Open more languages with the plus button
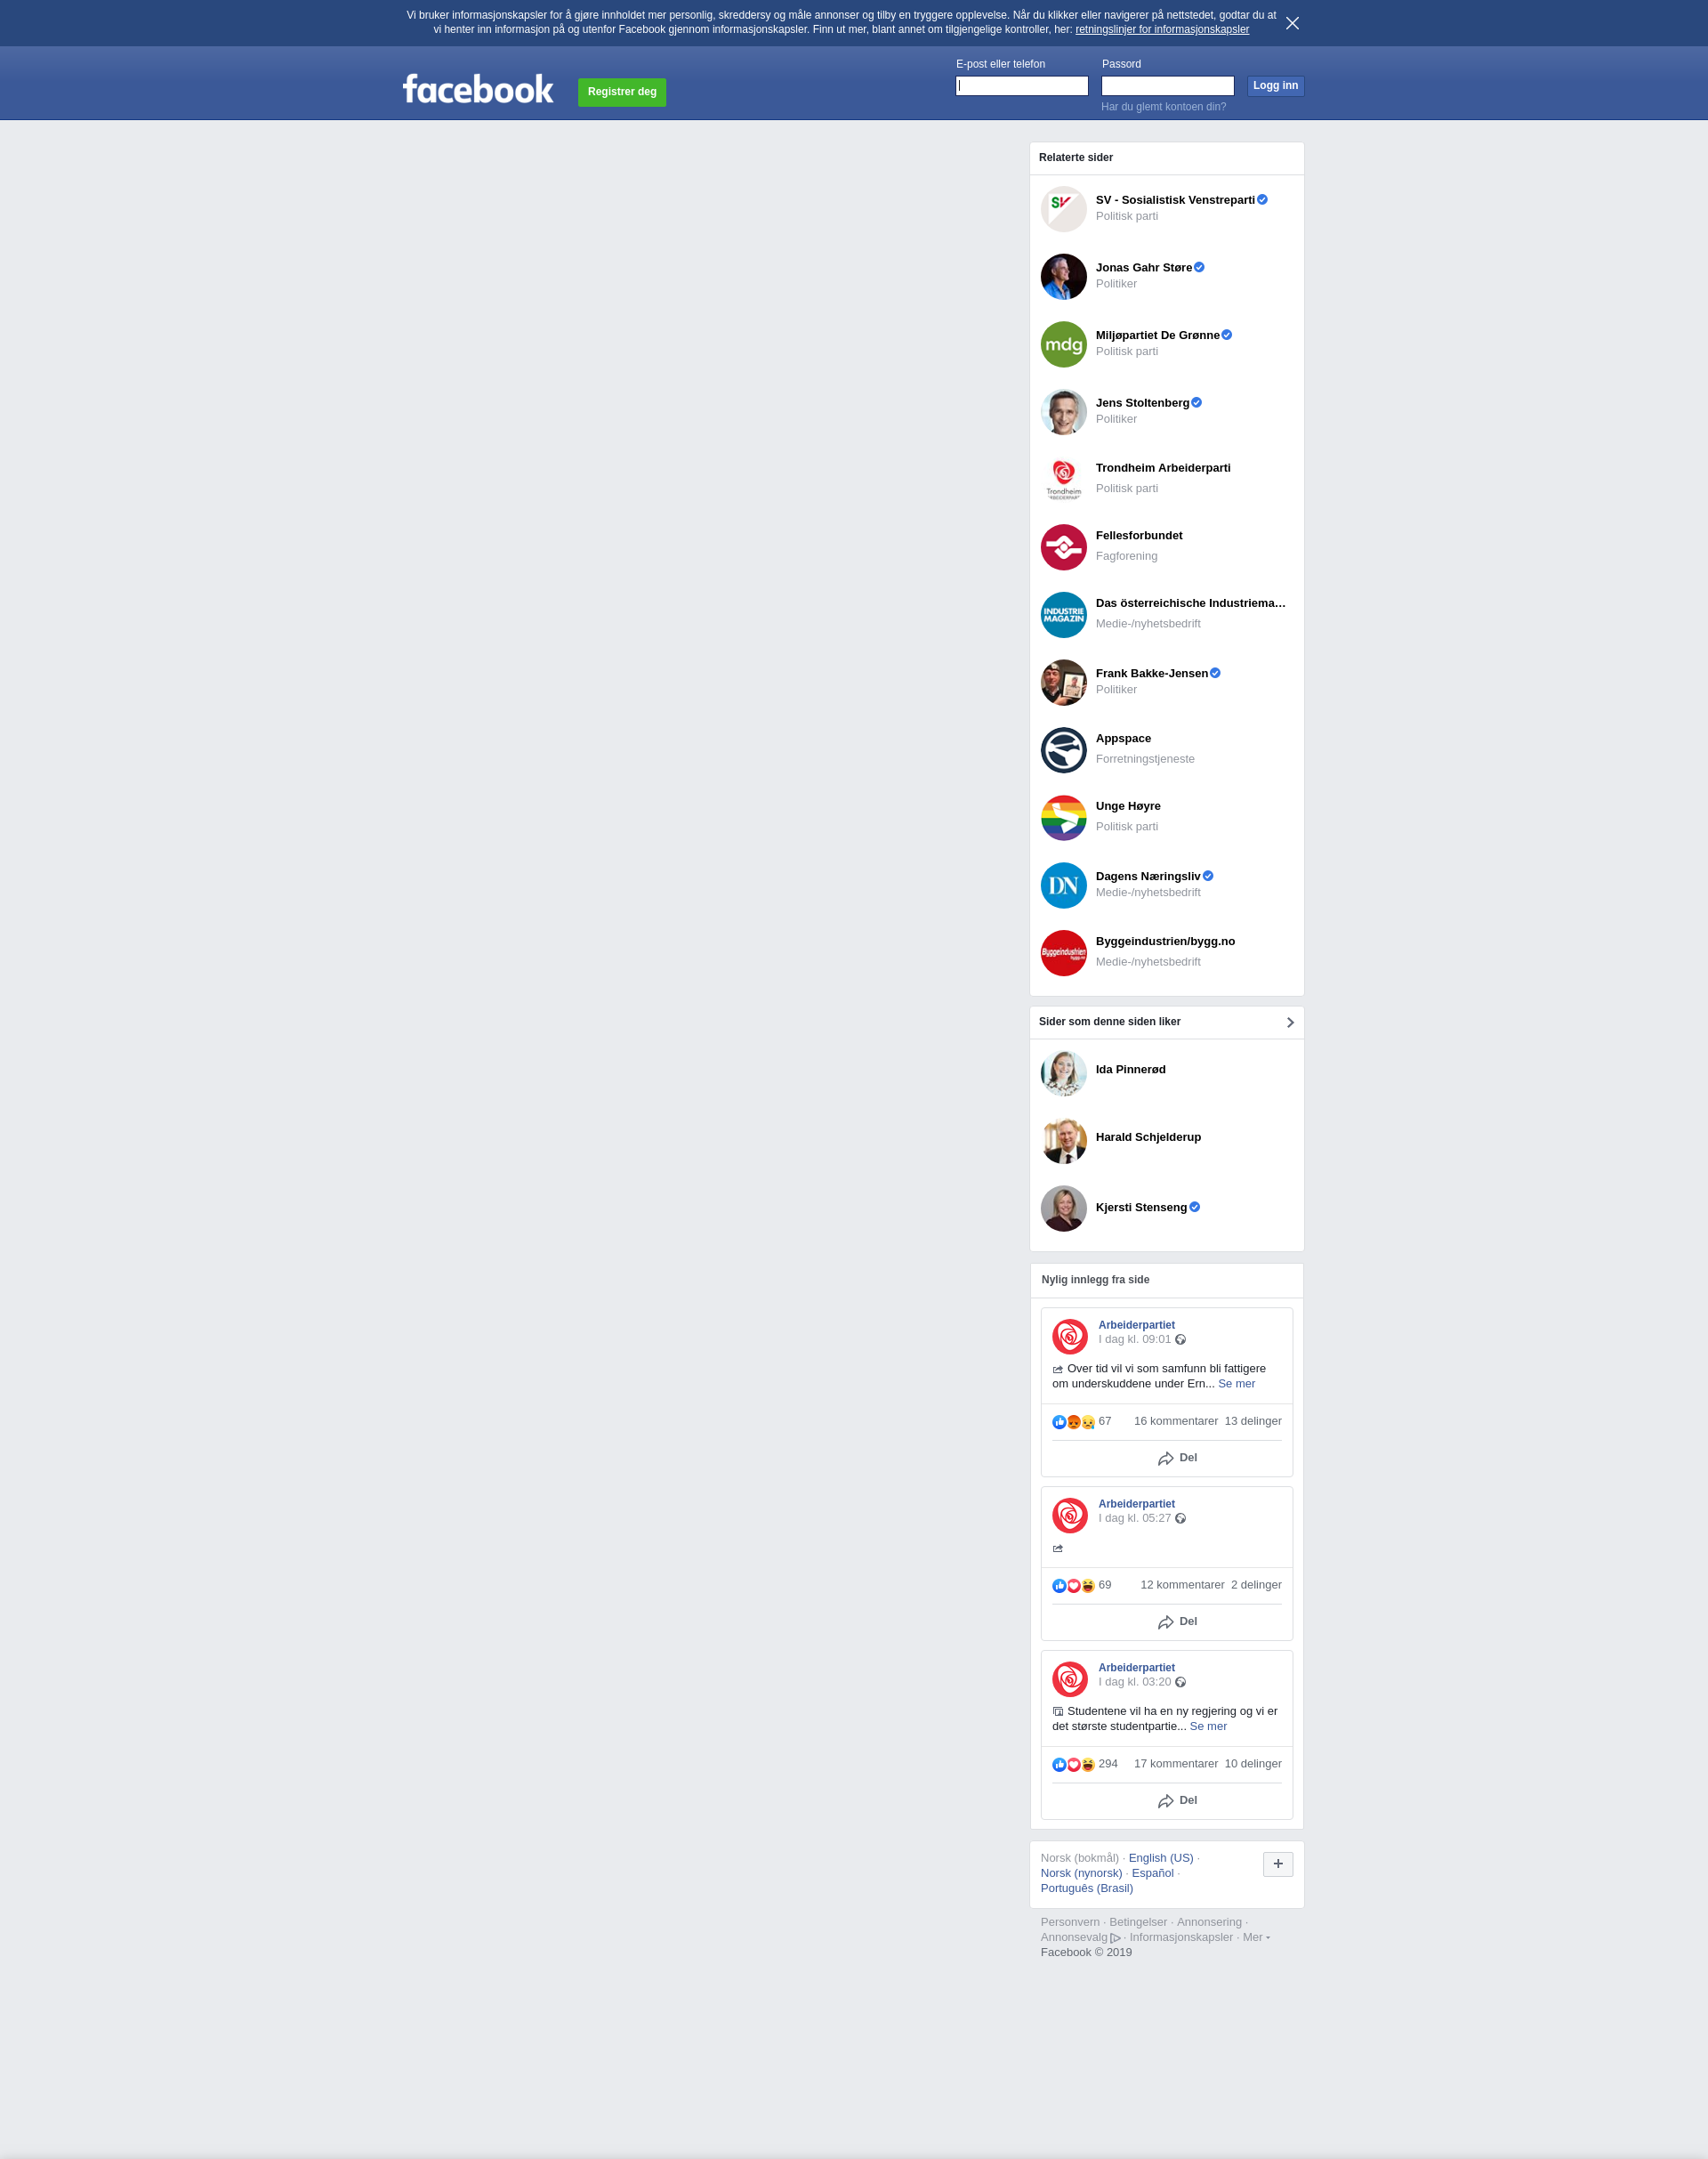This screenshot has width=1708, height=2159. (x=1277, y=1864)
